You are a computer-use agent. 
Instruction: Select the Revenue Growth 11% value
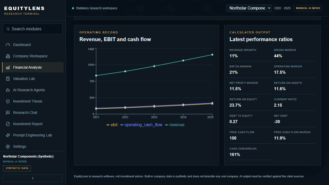coord(234,56)
